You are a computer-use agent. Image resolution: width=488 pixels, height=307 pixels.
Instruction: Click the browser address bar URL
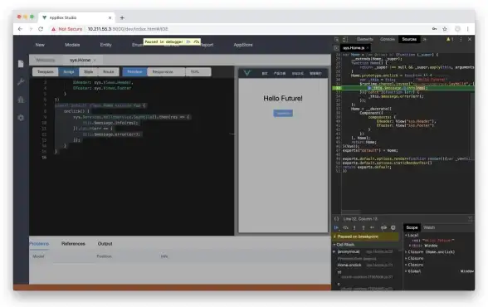(128, 29)
